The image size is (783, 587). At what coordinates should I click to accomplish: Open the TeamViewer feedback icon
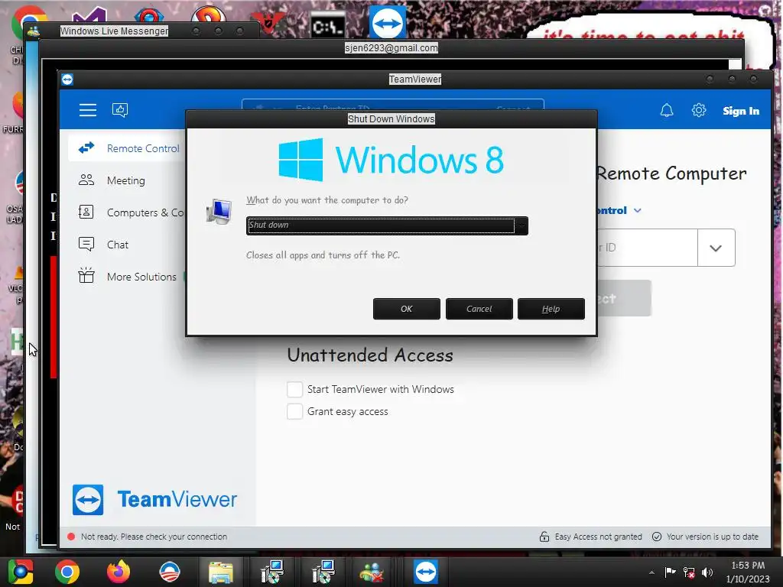[x=120, y=110]
